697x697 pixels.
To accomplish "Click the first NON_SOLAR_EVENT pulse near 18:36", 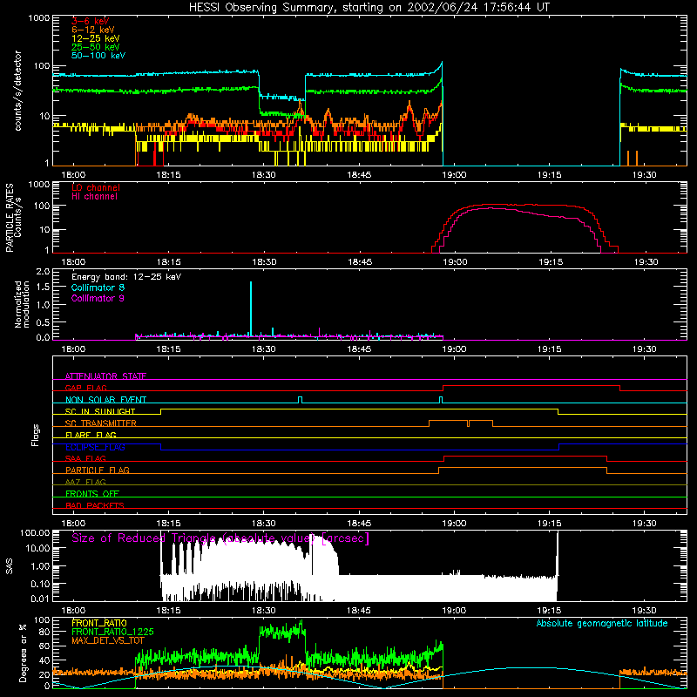I will click(301, 399).
